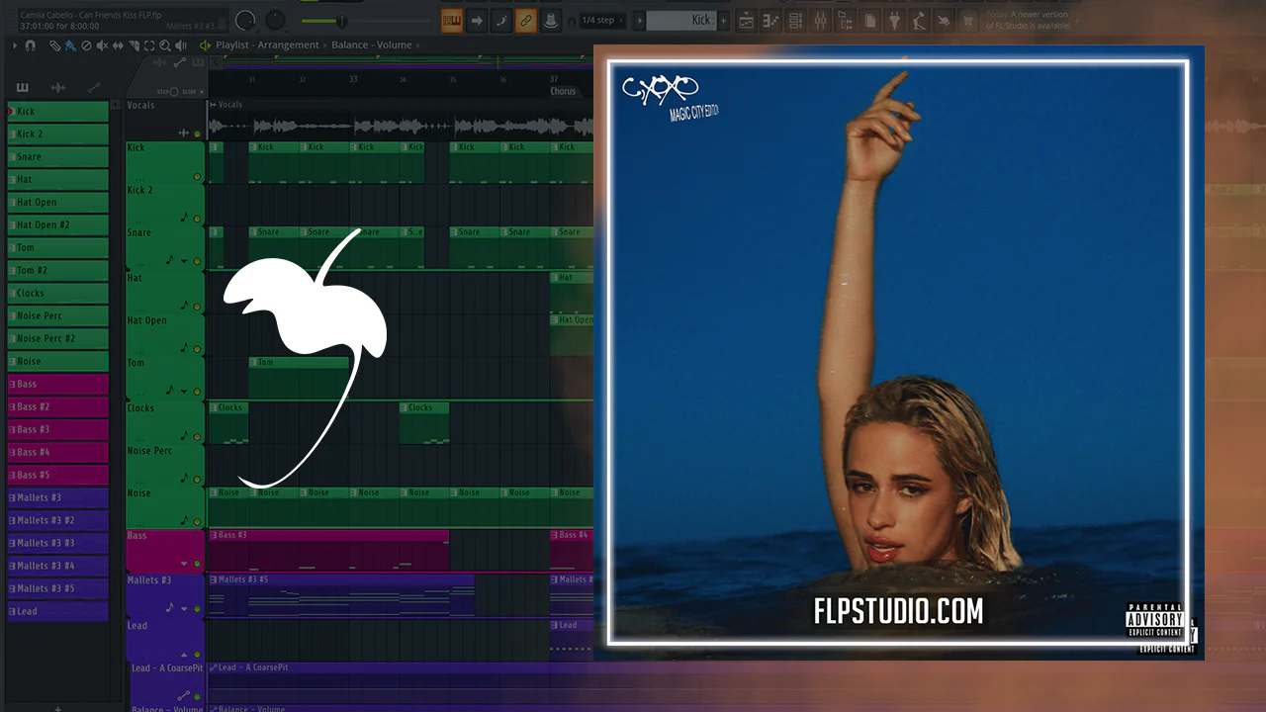Image resolution: width=1266 pixels, height=712 pixels.
Task: Click the arrow left of the Kick pattern selector
Action: click(639, 21)
